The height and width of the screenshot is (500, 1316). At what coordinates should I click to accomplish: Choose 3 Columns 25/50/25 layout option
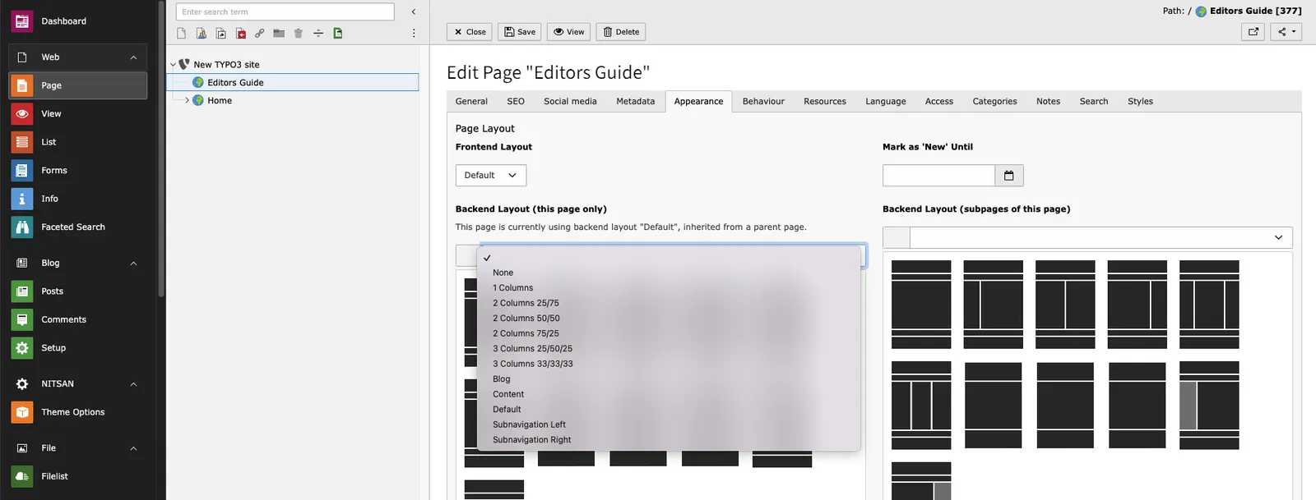click(669, 349)
